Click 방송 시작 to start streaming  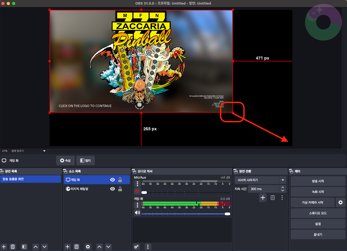coord(318,181)
